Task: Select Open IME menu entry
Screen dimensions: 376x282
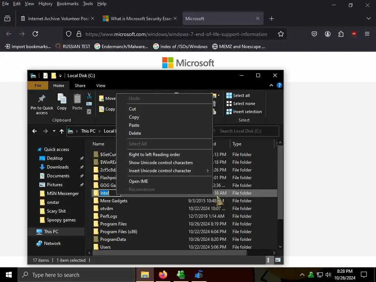Action: [138, 181]
